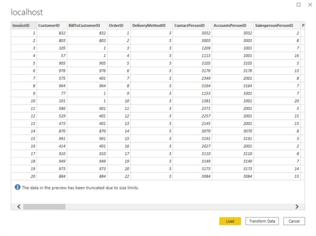Select the AccountsPersonID column header

[230, 26]
